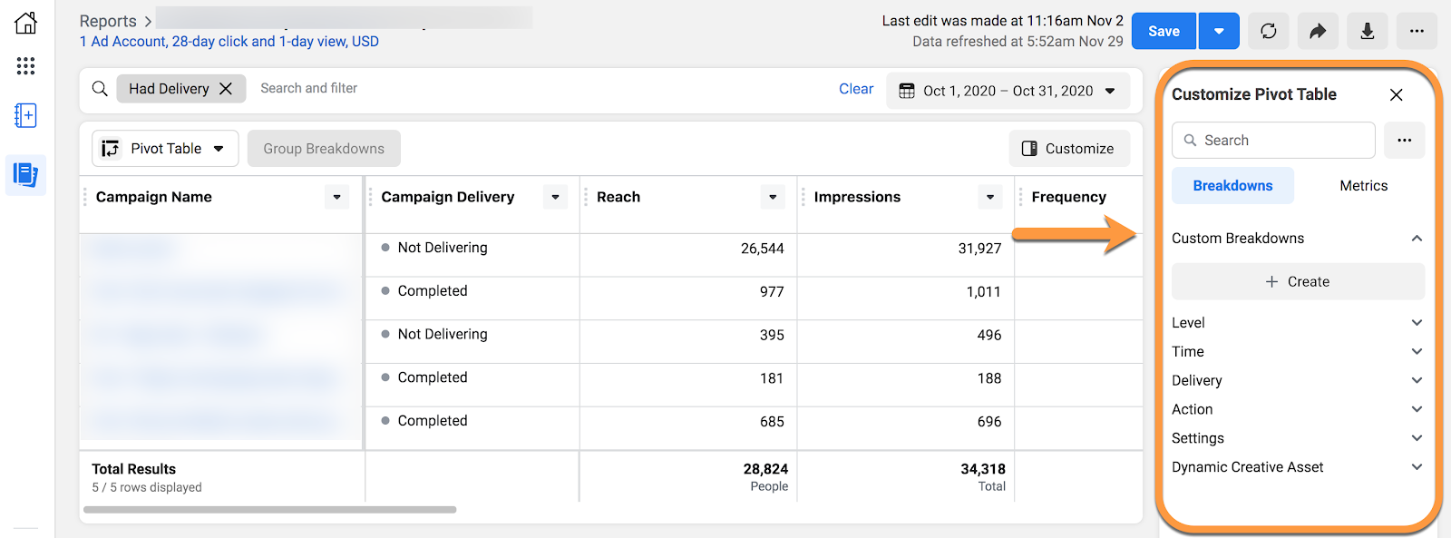Click the create report icon in the sidebar
1451x538 pixels.
(x=26, y=115)
